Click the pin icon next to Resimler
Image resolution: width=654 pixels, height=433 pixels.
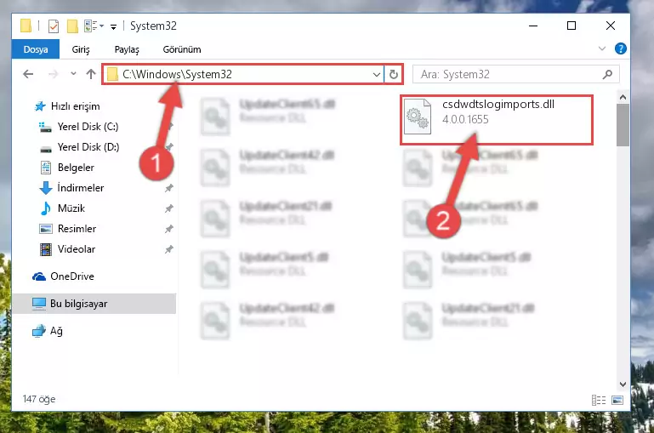click(169, 229)
